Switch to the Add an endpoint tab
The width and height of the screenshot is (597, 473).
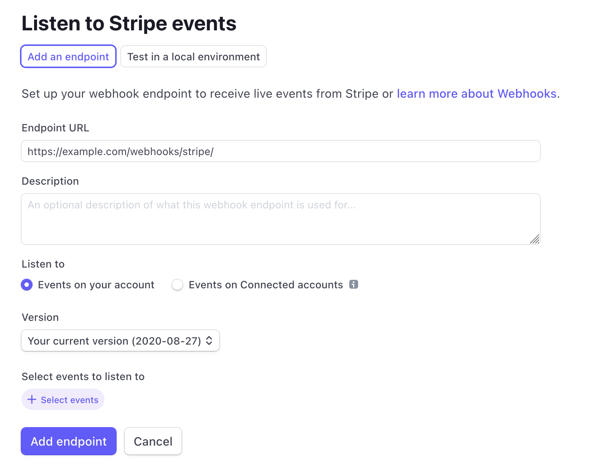(x=69, y=56)
